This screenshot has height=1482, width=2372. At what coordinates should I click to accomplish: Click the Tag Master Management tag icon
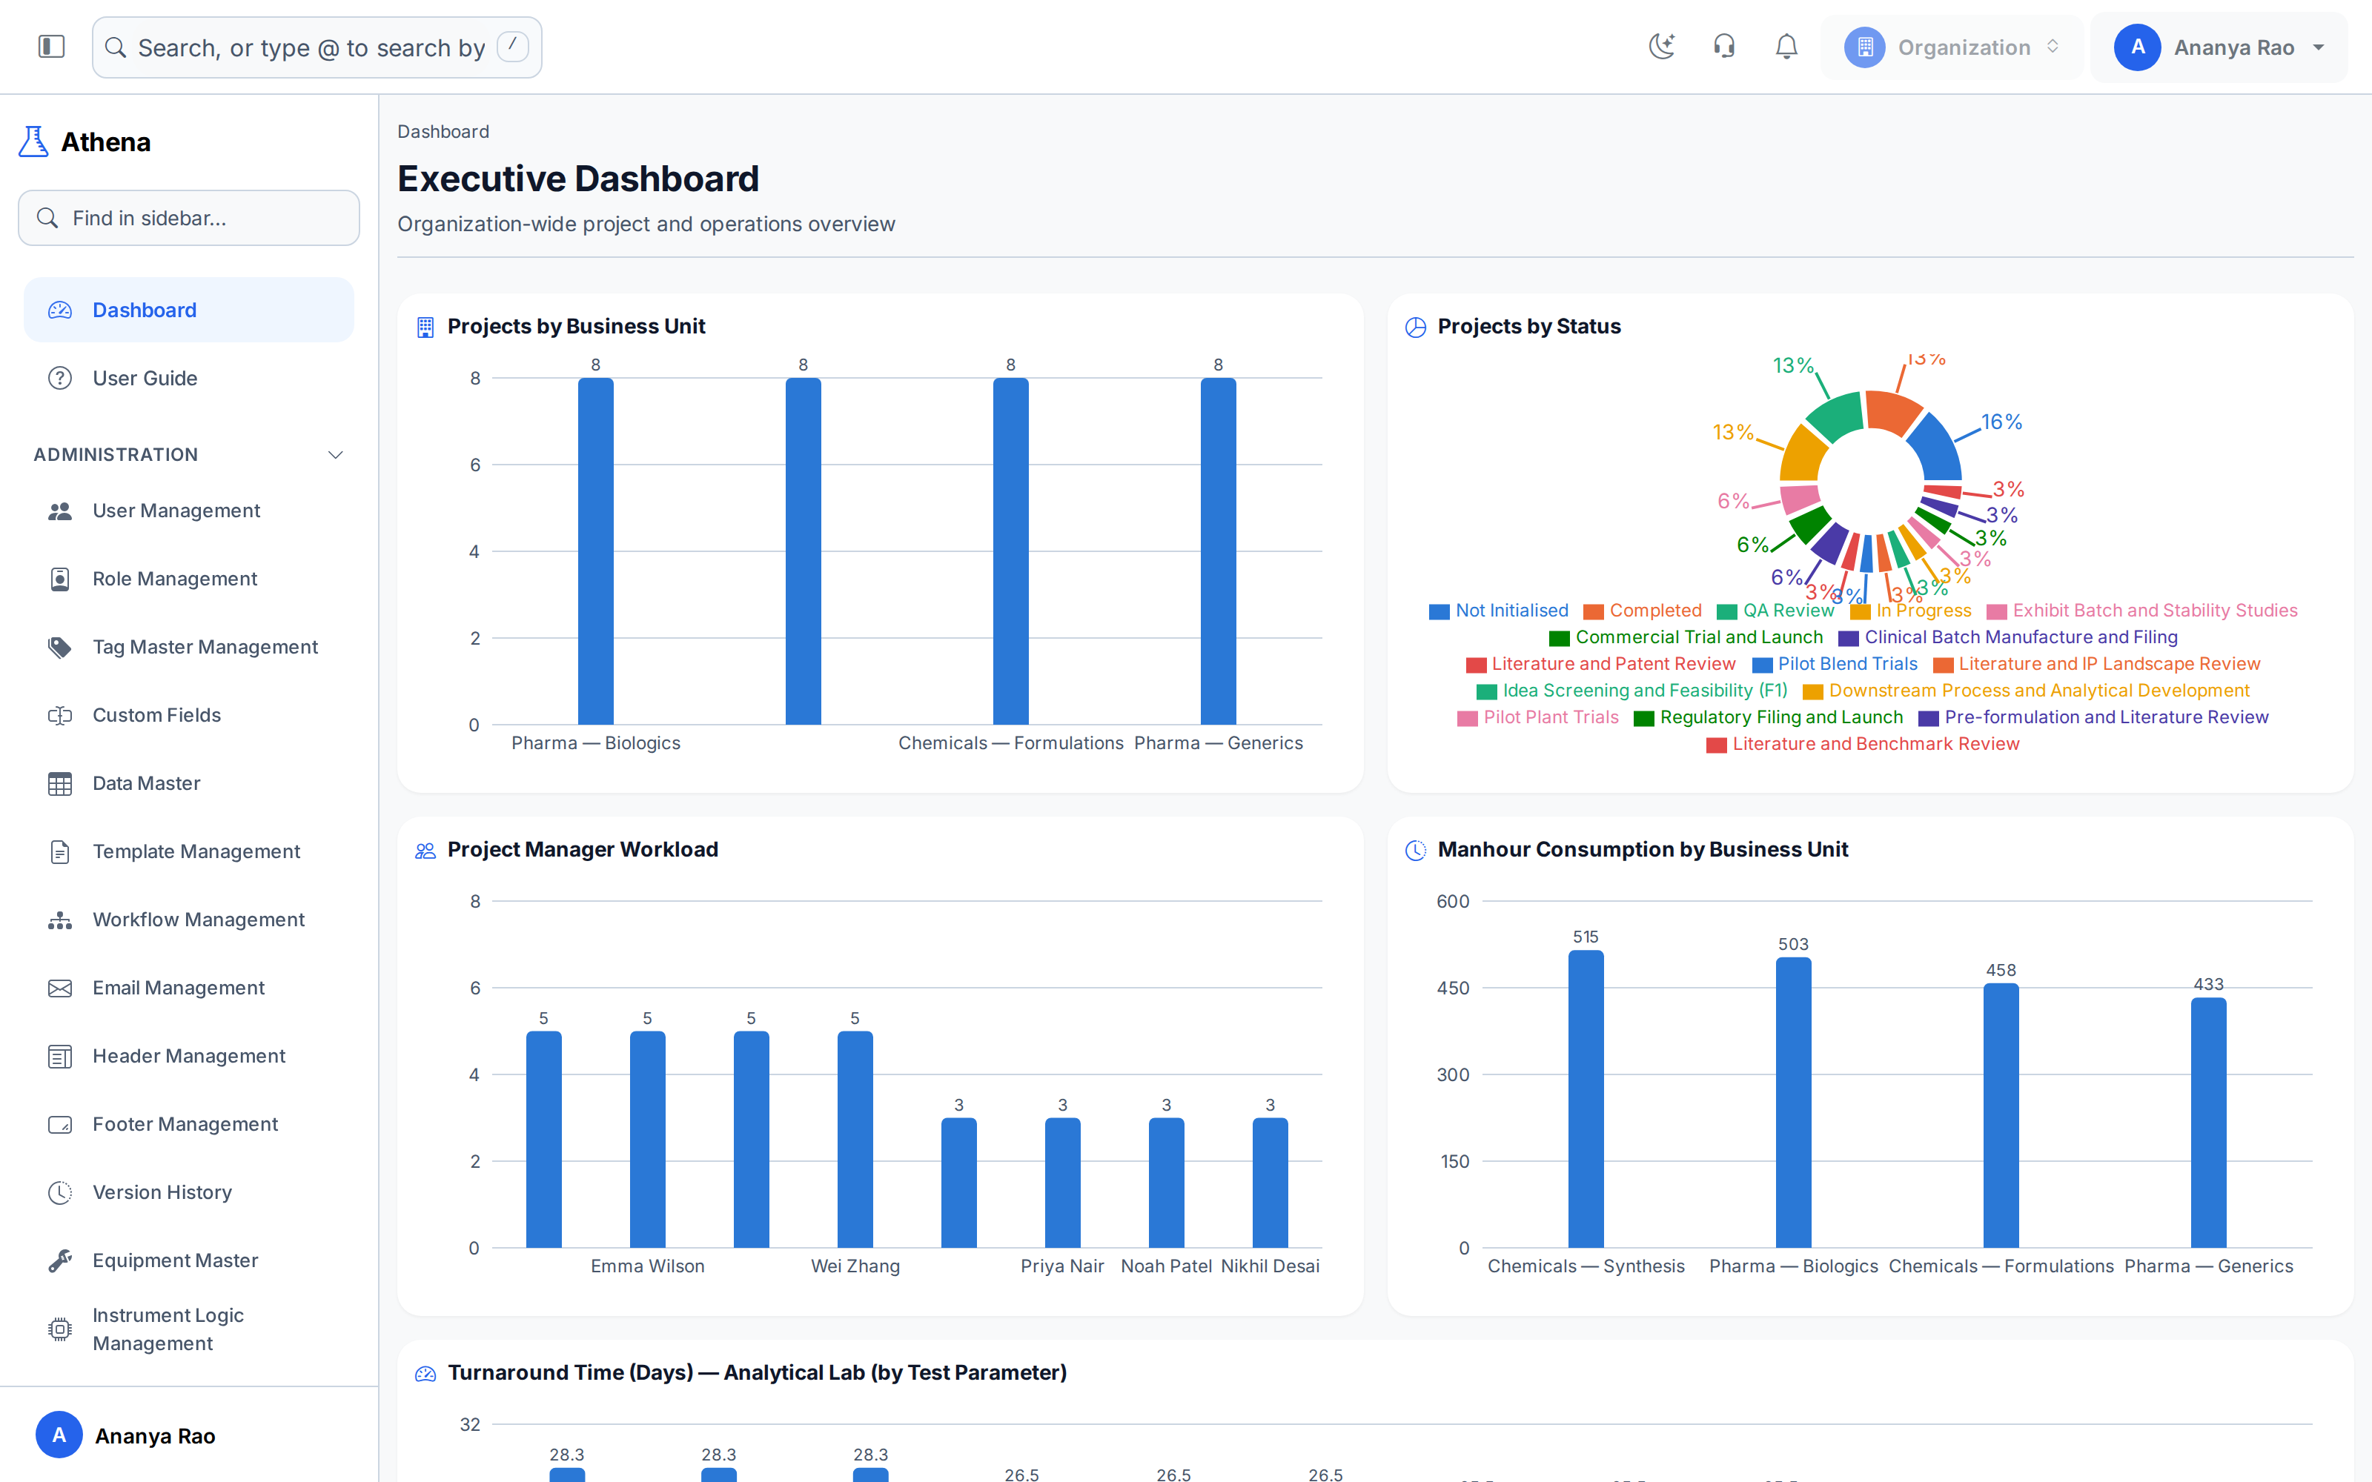(60, 647)
